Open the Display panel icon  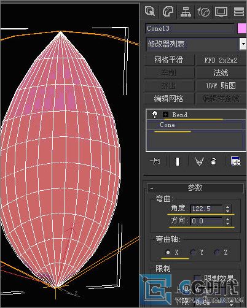221,12
